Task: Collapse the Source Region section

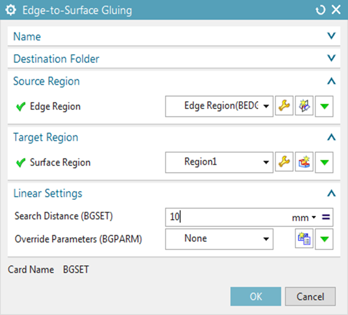Action: click(x=174, y=81)
